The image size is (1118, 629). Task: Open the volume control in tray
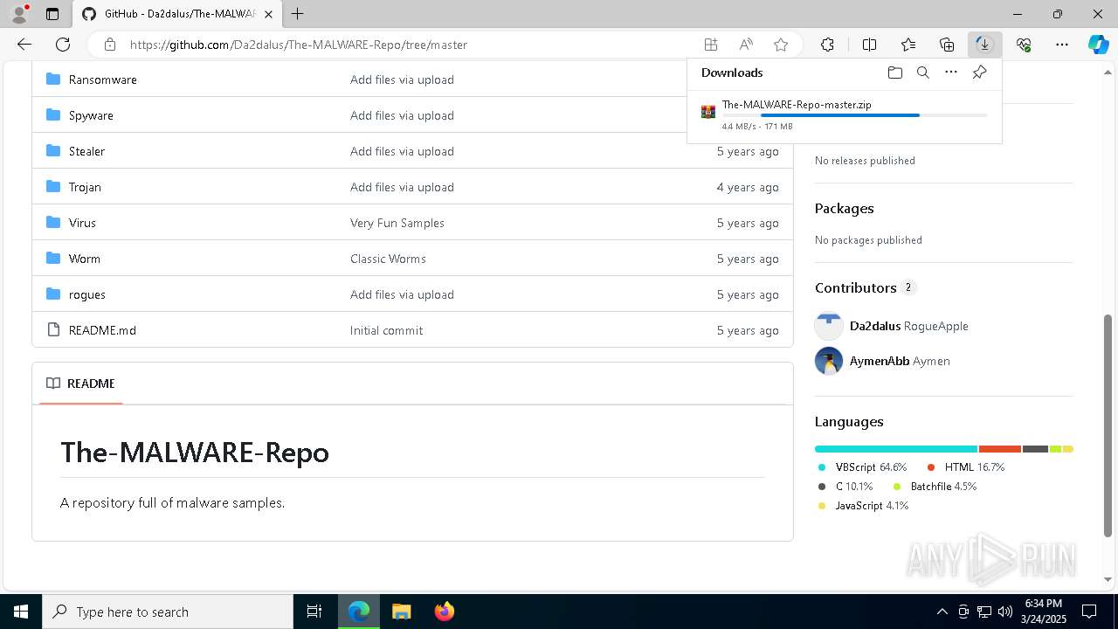point(1004,612)
